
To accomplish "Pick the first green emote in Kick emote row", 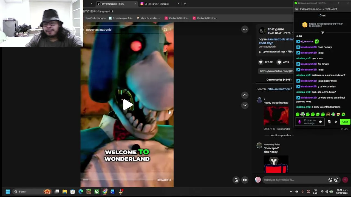I will coord(298,114).
